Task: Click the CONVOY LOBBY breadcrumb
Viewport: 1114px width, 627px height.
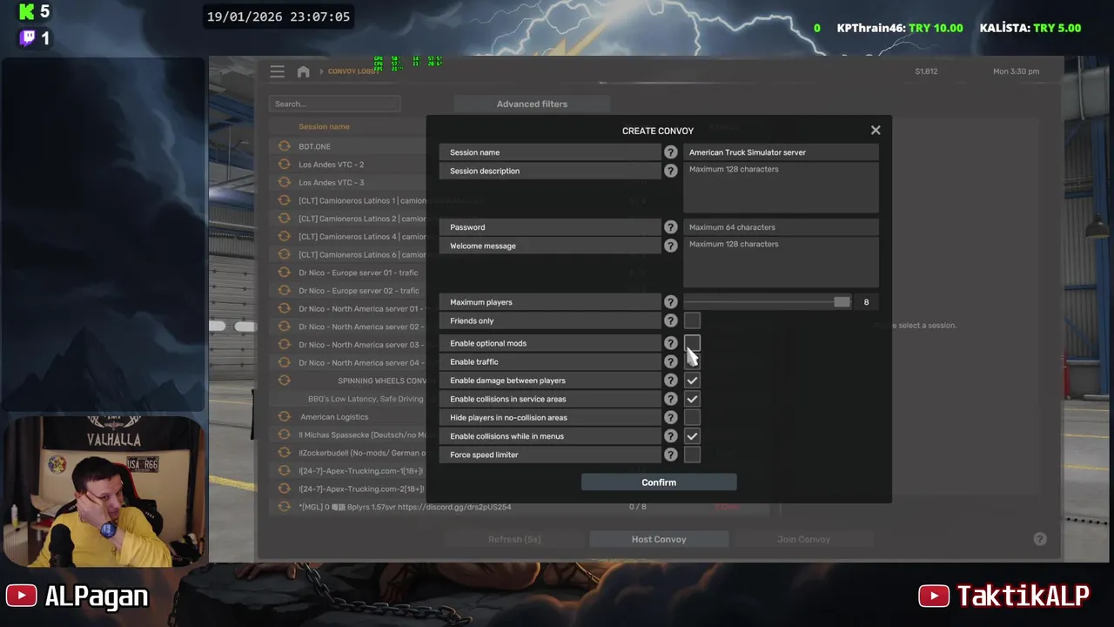Action: pyautogui.click(x=351, y=71)
